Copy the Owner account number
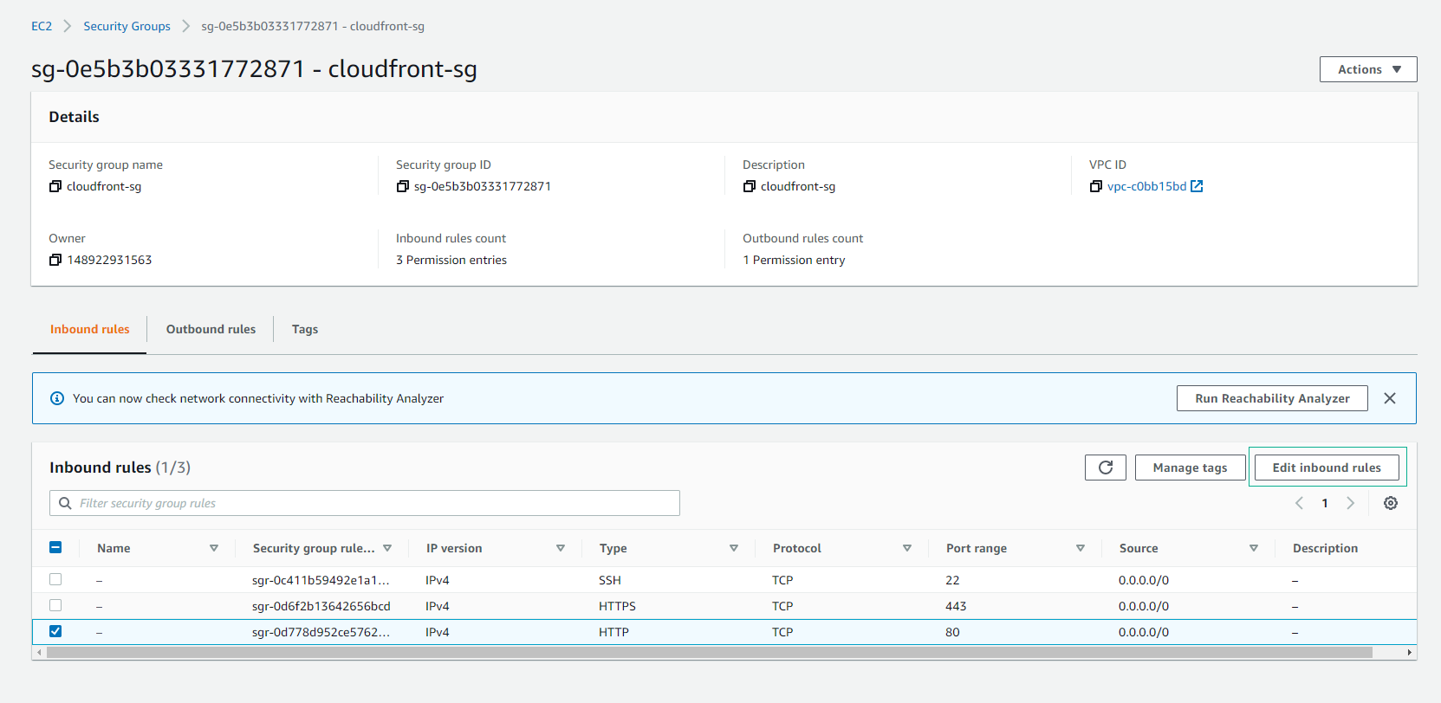 [55, 260]
